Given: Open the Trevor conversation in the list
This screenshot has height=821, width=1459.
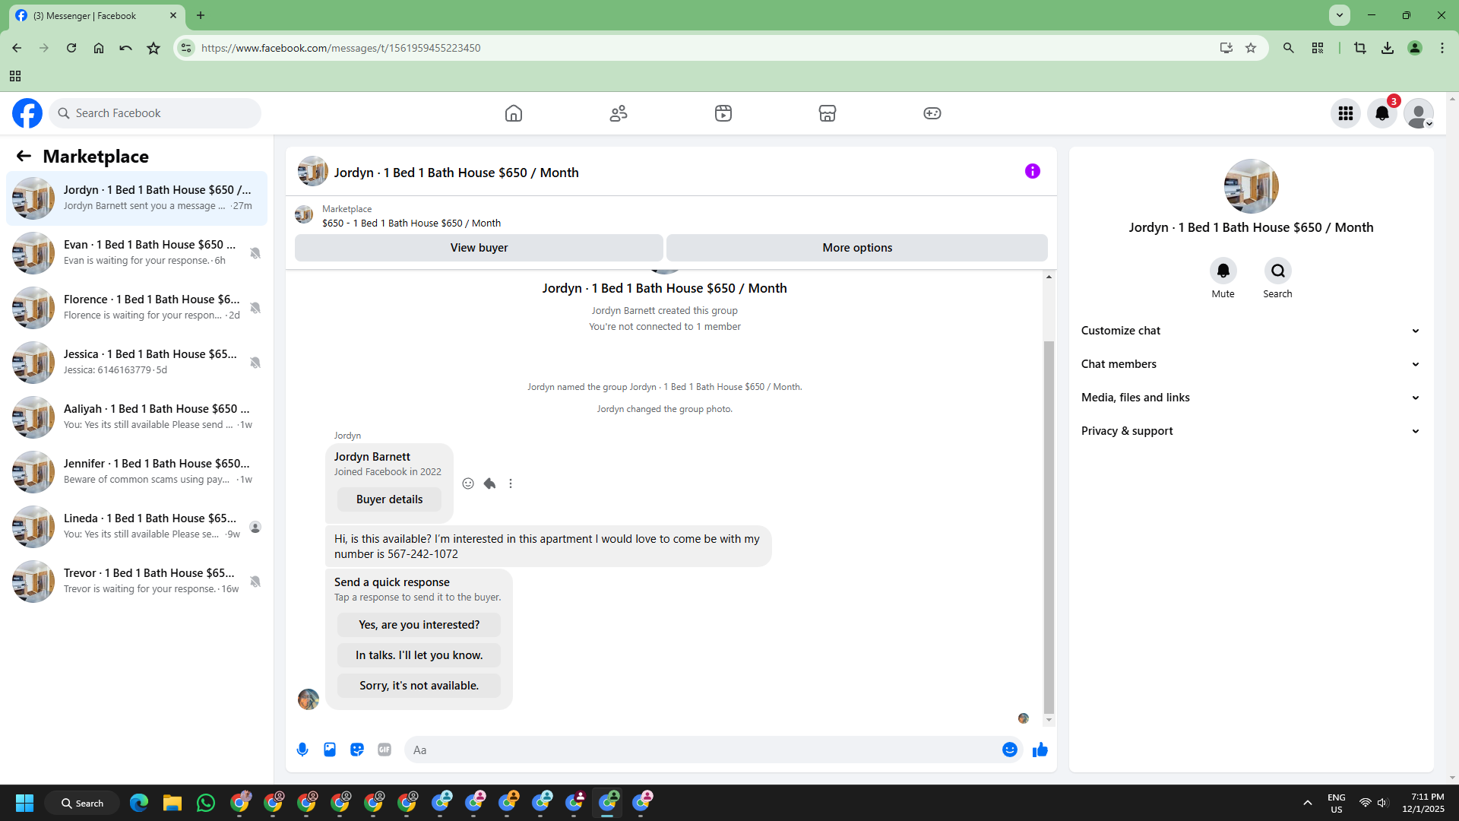Looking at the screenshot, I should click(137, 582).
